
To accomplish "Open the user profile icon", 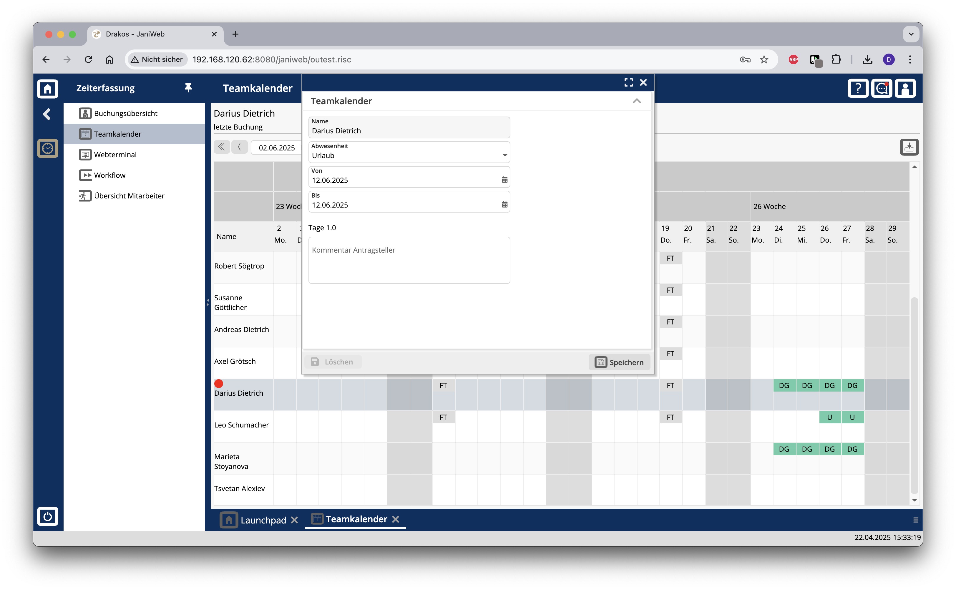I will pyautogui.click(x=905, y=89).
